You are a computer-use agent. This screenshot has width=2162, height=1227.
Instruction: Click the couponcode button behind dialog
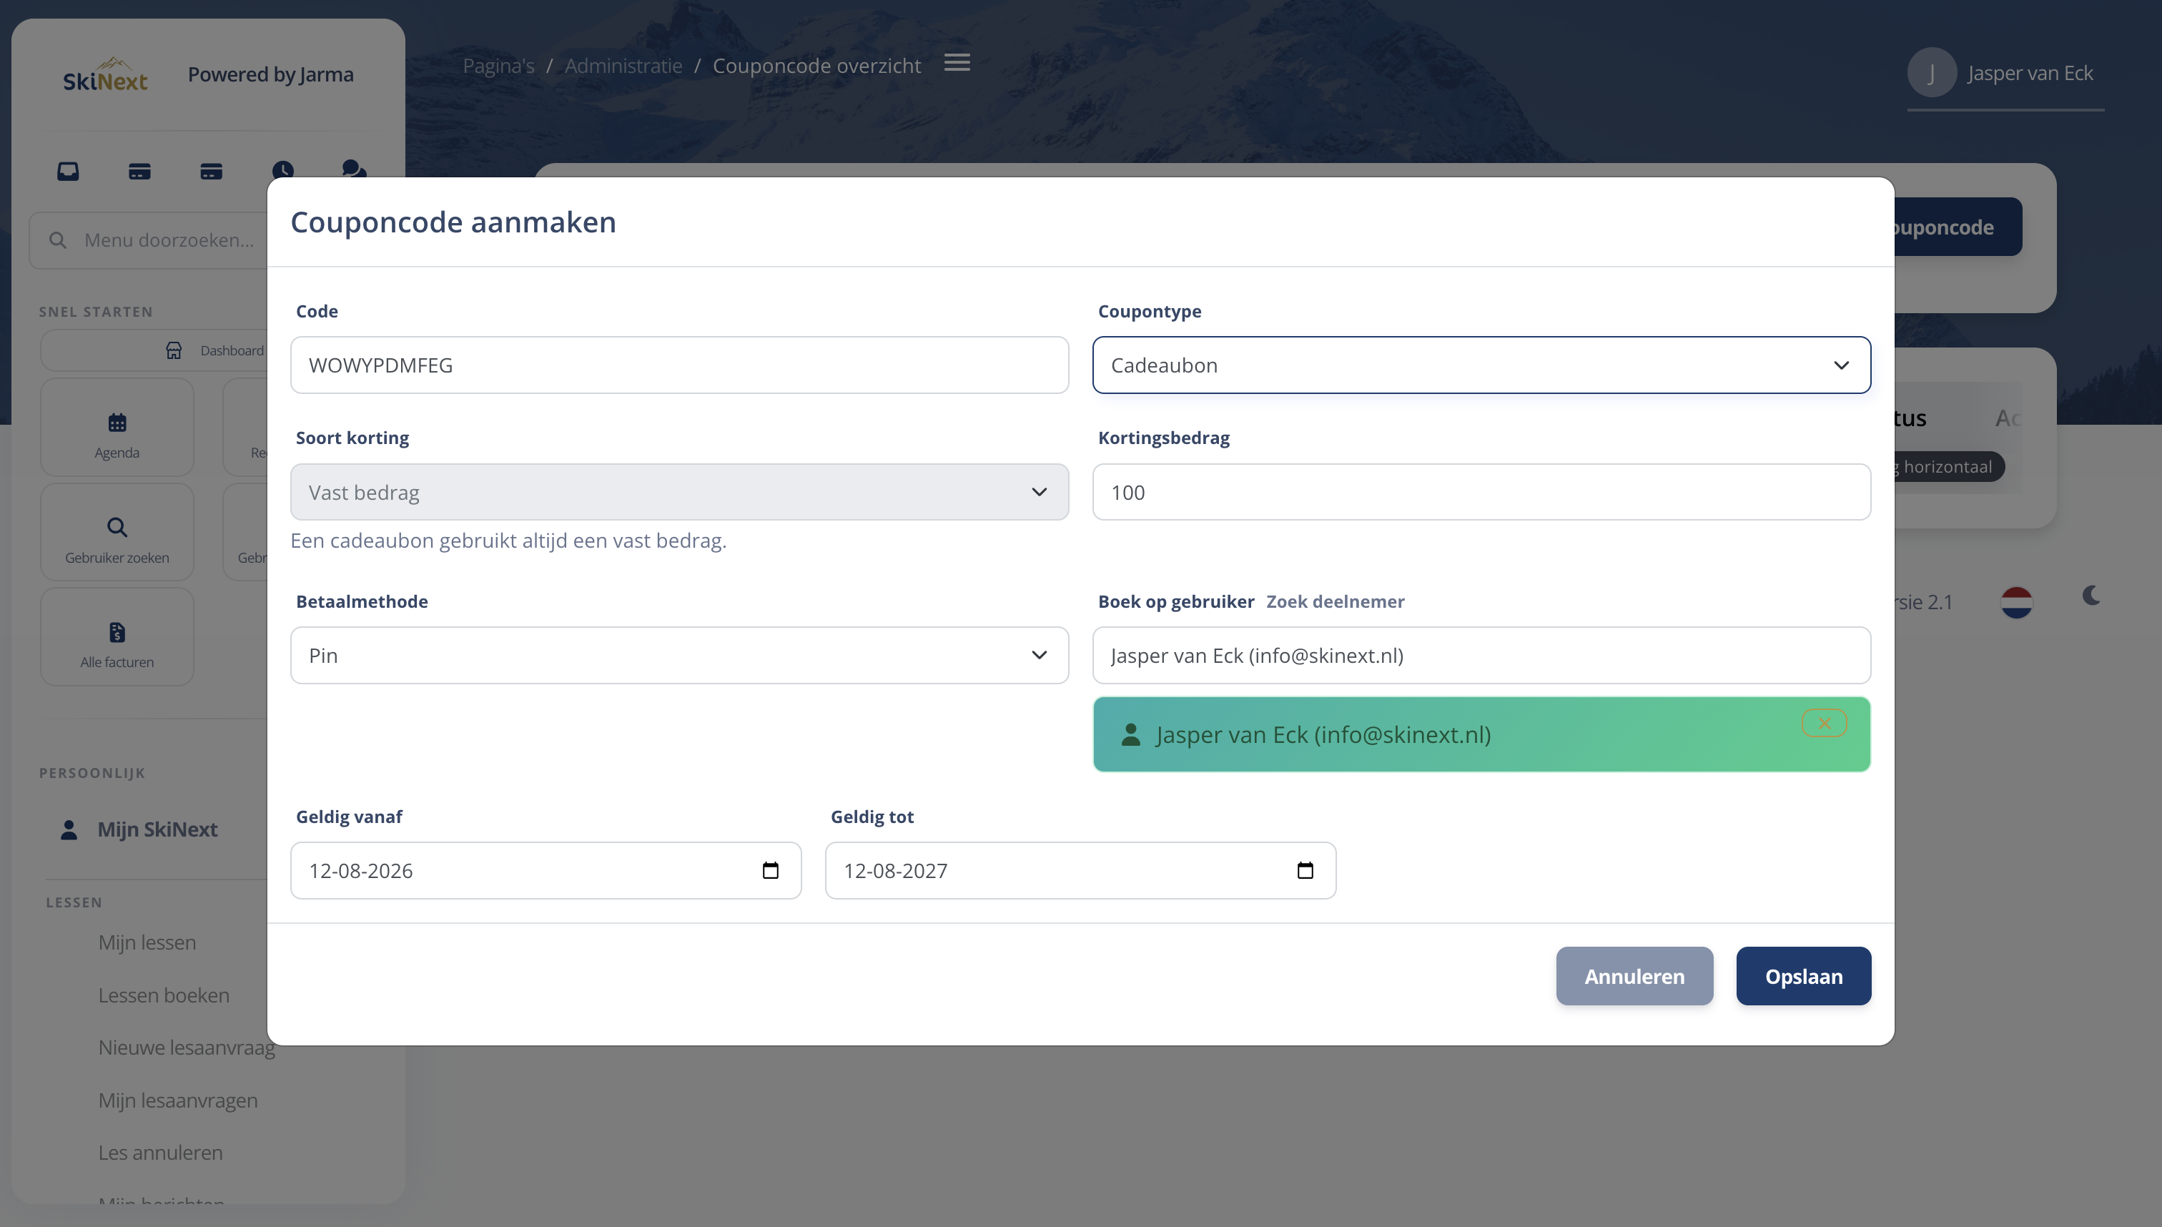click(x=1958, y=227)
